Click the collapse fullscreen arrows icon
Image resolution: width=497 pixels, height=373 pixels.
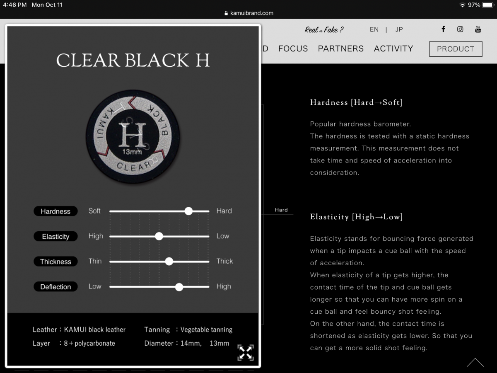[246, 352]
